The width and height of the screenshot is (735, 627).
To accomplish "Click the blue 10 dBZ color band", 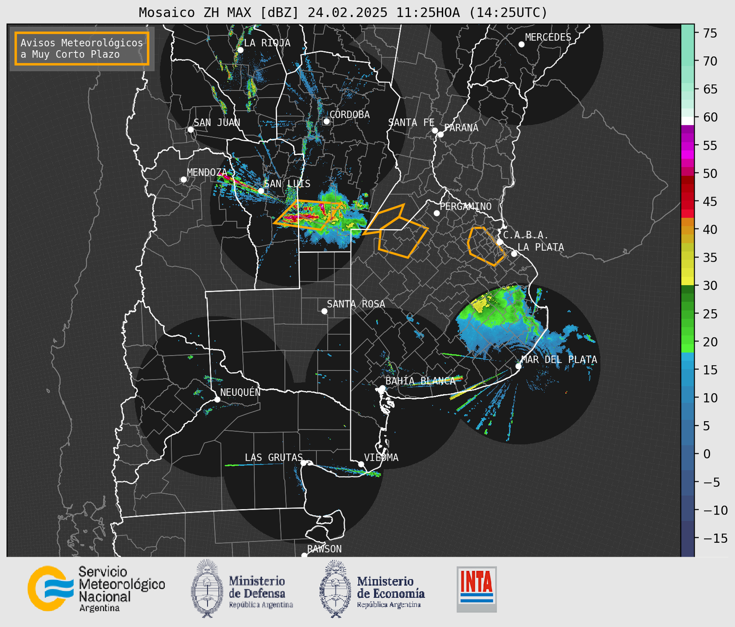I will pos(688,398).
